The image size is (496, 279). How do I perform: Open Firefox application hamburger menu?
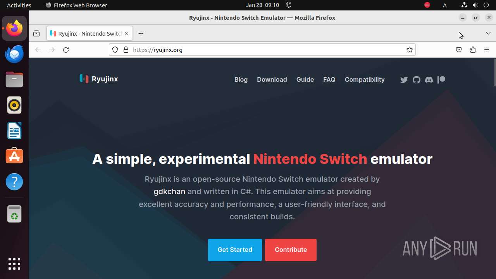(487, 50)
